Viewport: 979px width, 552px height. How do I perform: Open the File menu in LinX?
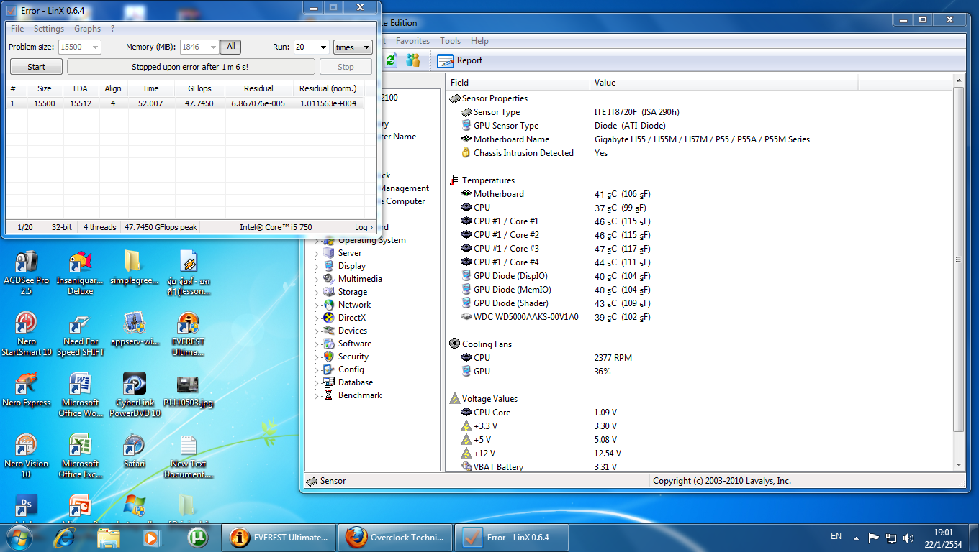17,29
